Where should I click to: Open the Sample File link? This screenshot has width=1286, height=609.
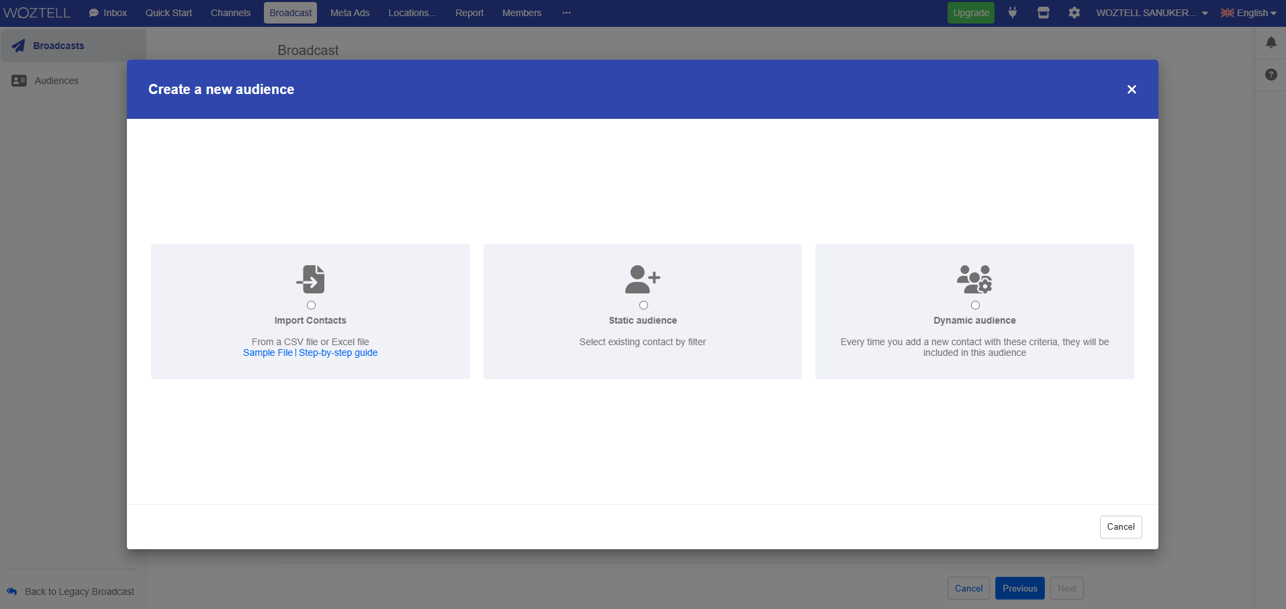[267, 353]
